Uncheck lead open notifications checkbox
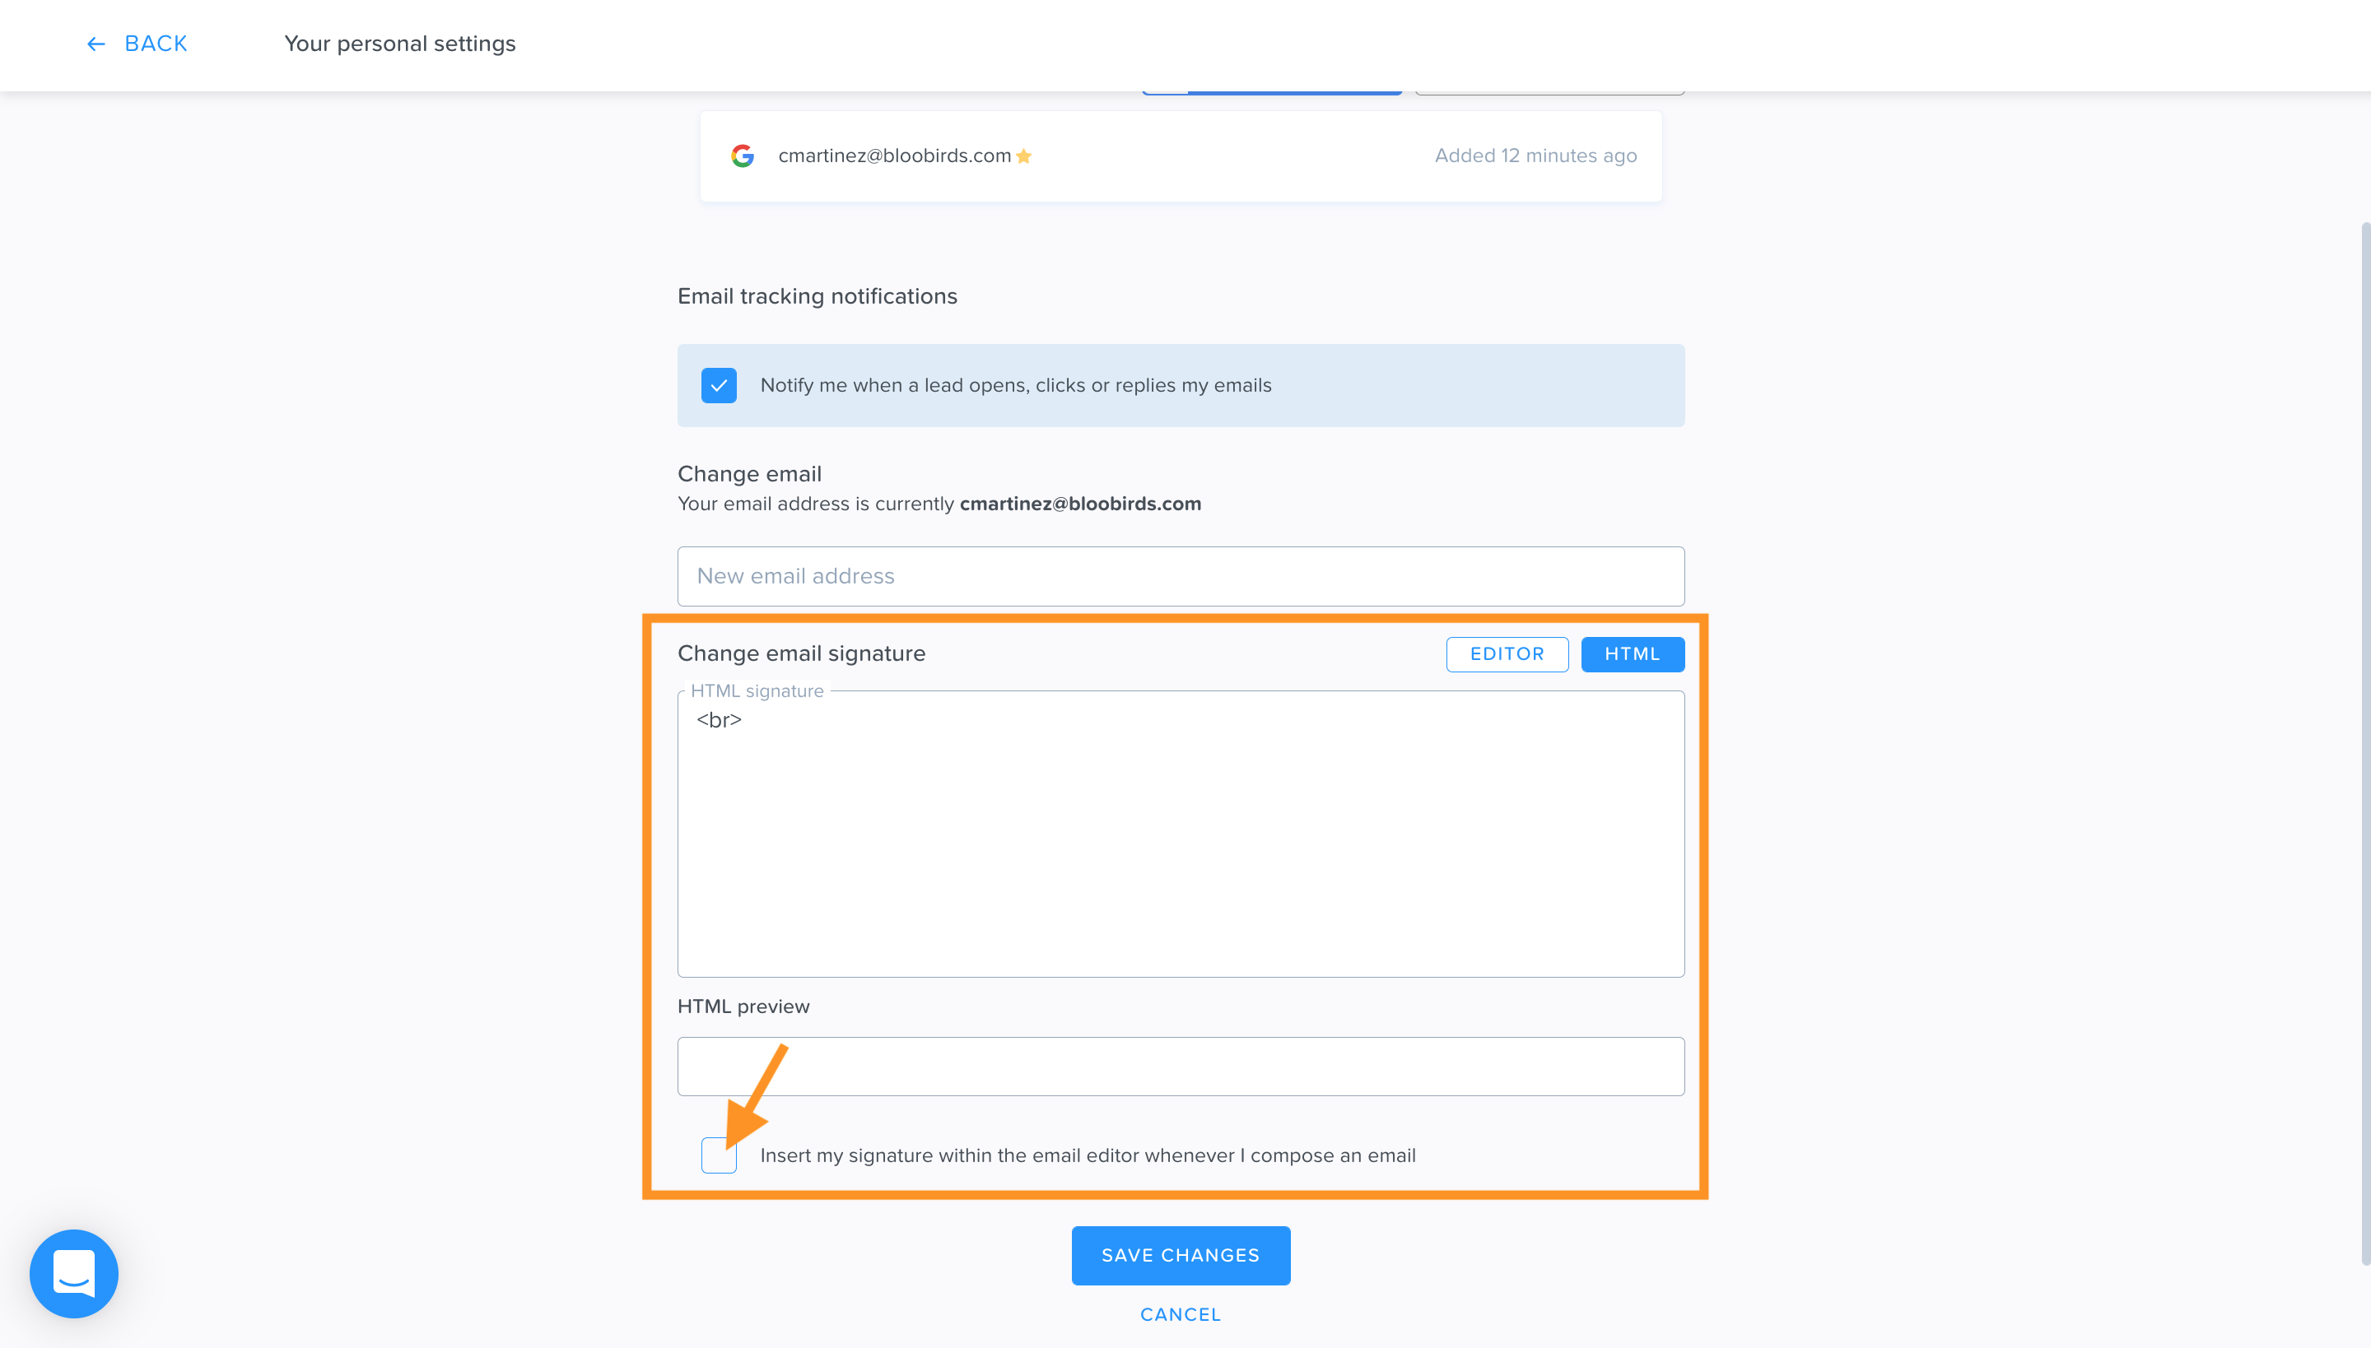Viewport: 2371px width, 1348px height. 719,385
